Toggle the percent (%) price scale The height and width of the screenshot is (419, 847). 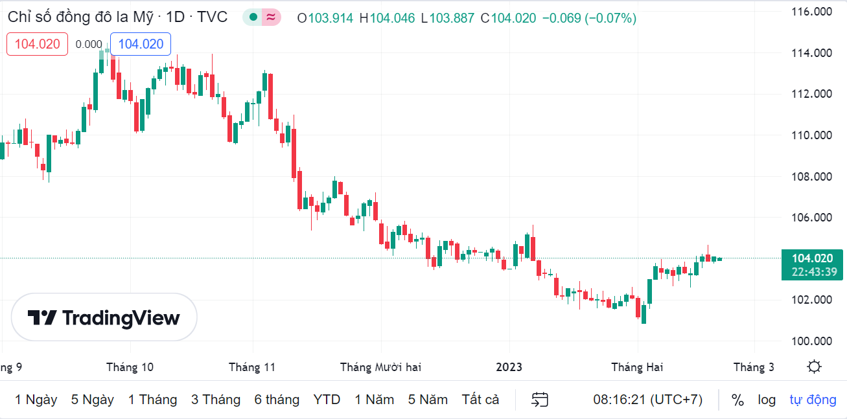(x=737, y=400)
